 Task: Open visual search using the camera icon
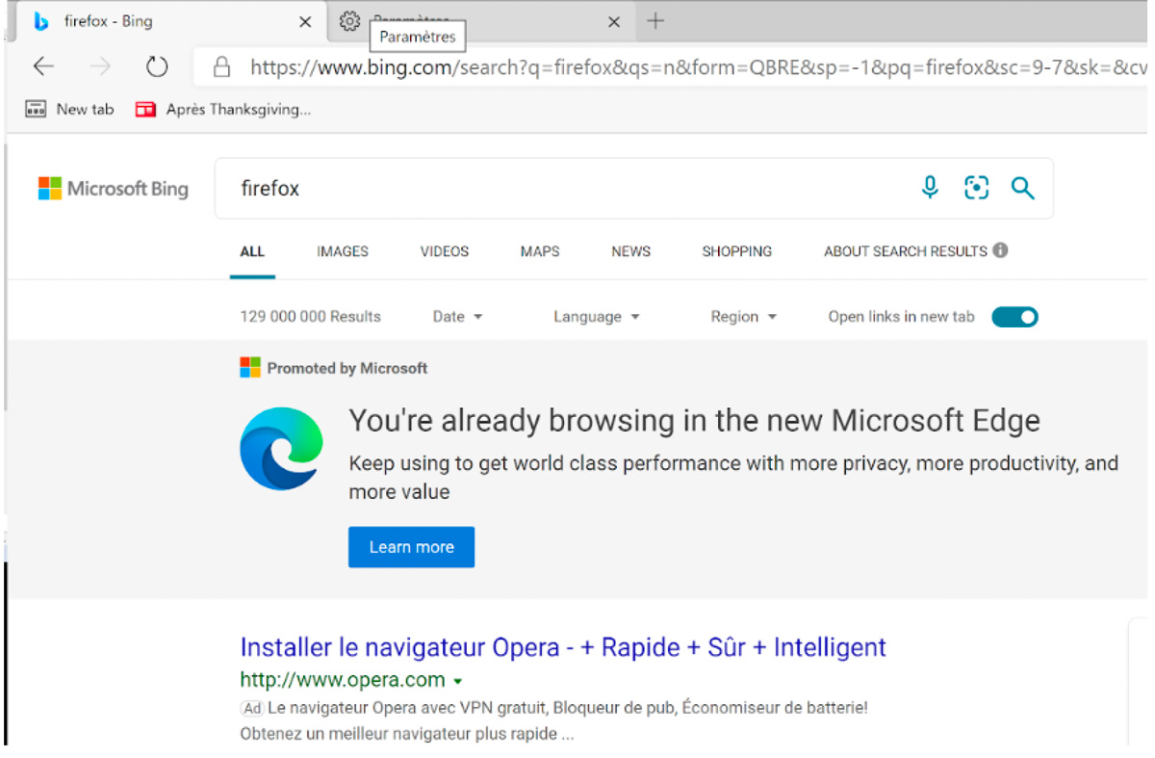[976, 188]
